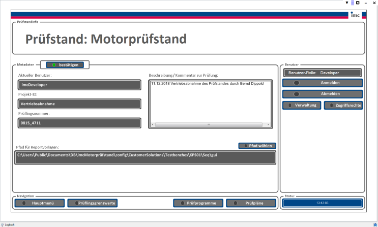Open Verwaltung user management
This screenshot has height=227, width=378.
point(302,105)
